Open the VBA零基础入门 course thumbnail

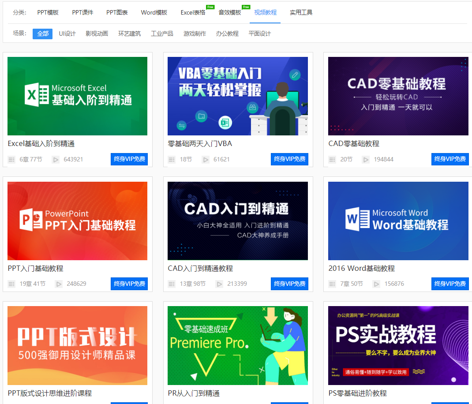[x=238, y=96]
